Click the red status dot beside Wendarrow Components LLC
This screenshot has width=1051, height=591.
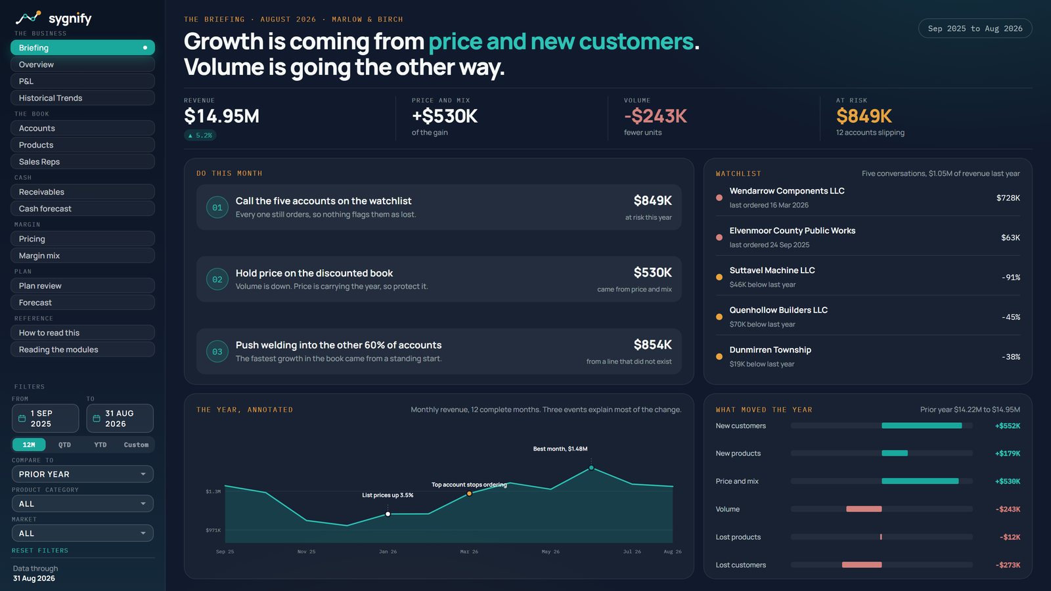(719, 198)
